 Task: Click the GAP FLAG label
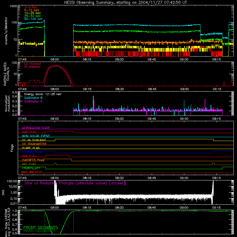click(29, 132)
